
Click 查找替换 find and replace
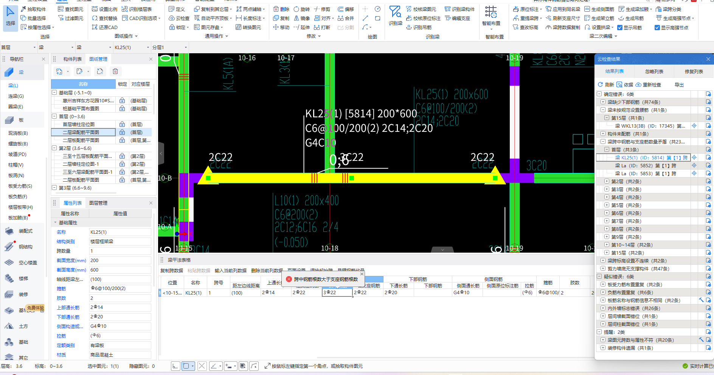tap(104, 18)
